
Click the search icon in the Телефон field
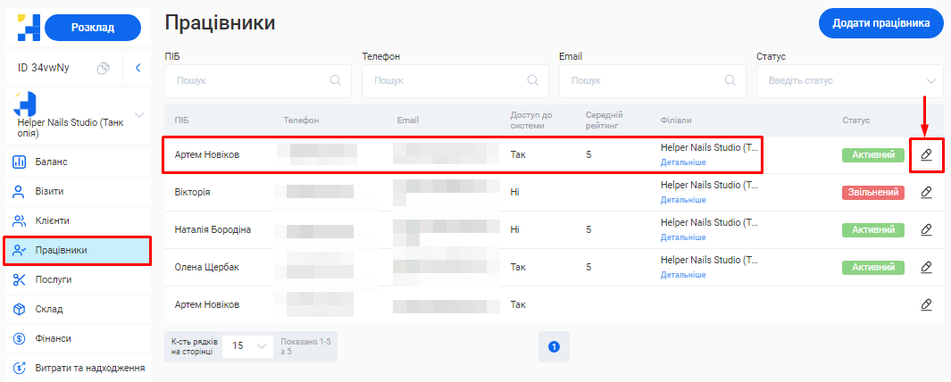[x=532, y=80]
